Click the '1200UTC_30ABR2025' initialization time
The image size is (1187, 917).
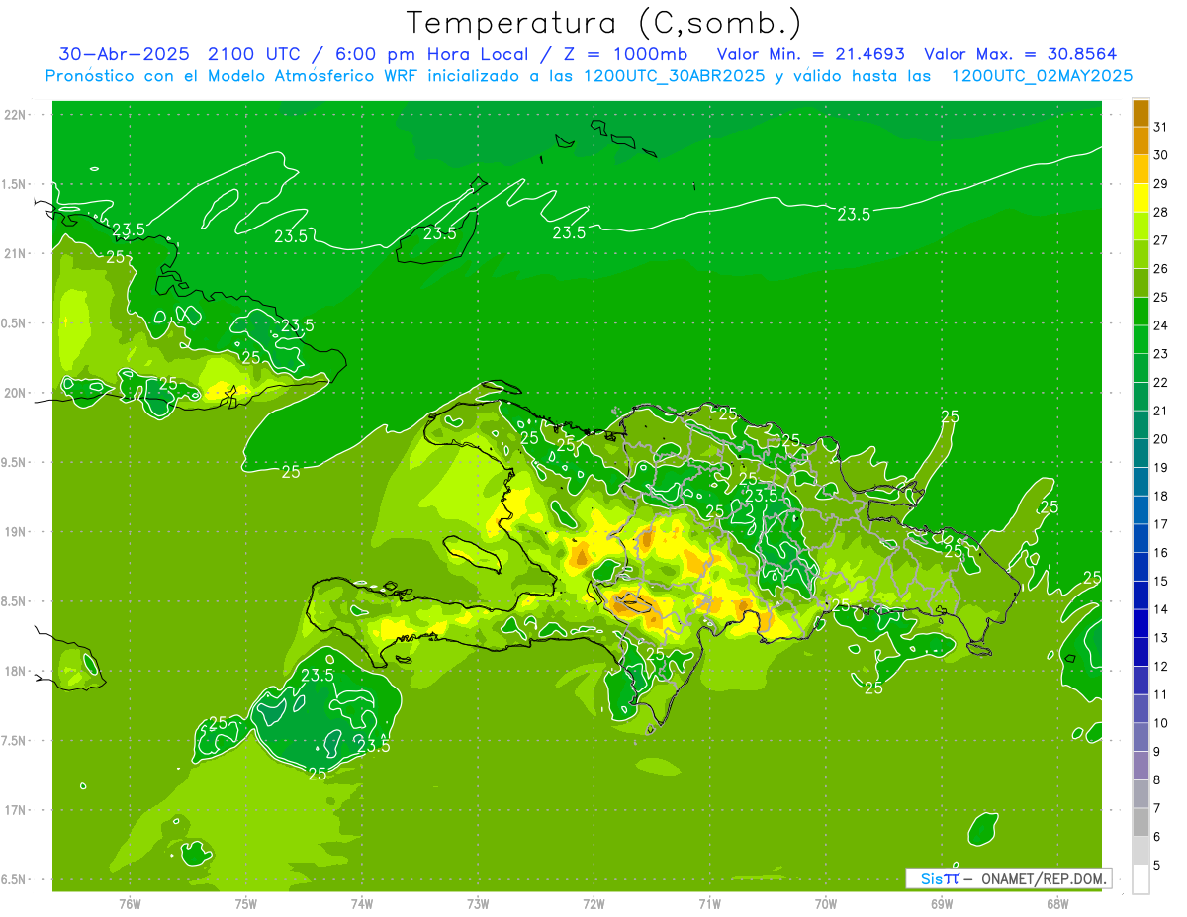click(674, 76)
